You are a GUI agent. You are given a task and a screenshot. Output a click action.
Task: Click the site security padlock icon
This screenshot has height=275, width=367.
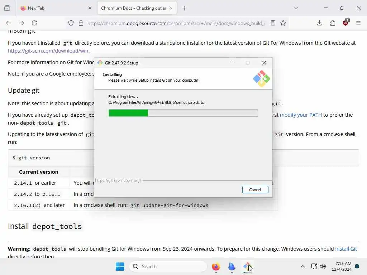(x=81, y=23)
